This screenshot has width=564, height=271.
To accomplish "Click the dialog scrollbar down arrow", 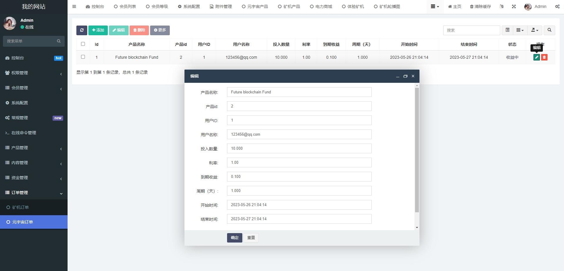I will click(417, 228).
